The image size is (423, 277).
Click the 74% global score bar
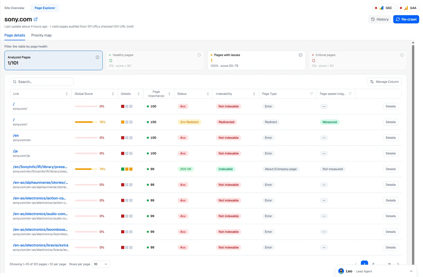pos(86,169)
